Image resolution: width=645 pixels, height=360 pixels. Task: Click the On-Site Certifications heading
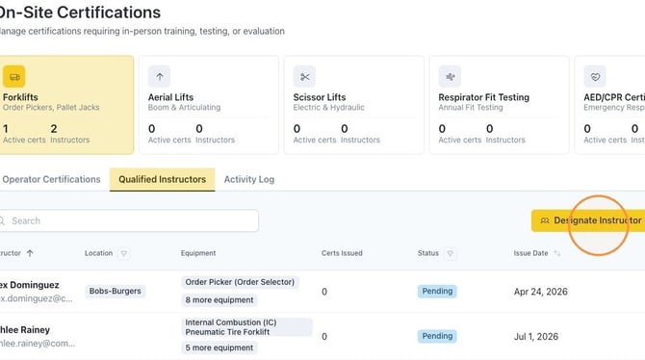tap(80, 13)
